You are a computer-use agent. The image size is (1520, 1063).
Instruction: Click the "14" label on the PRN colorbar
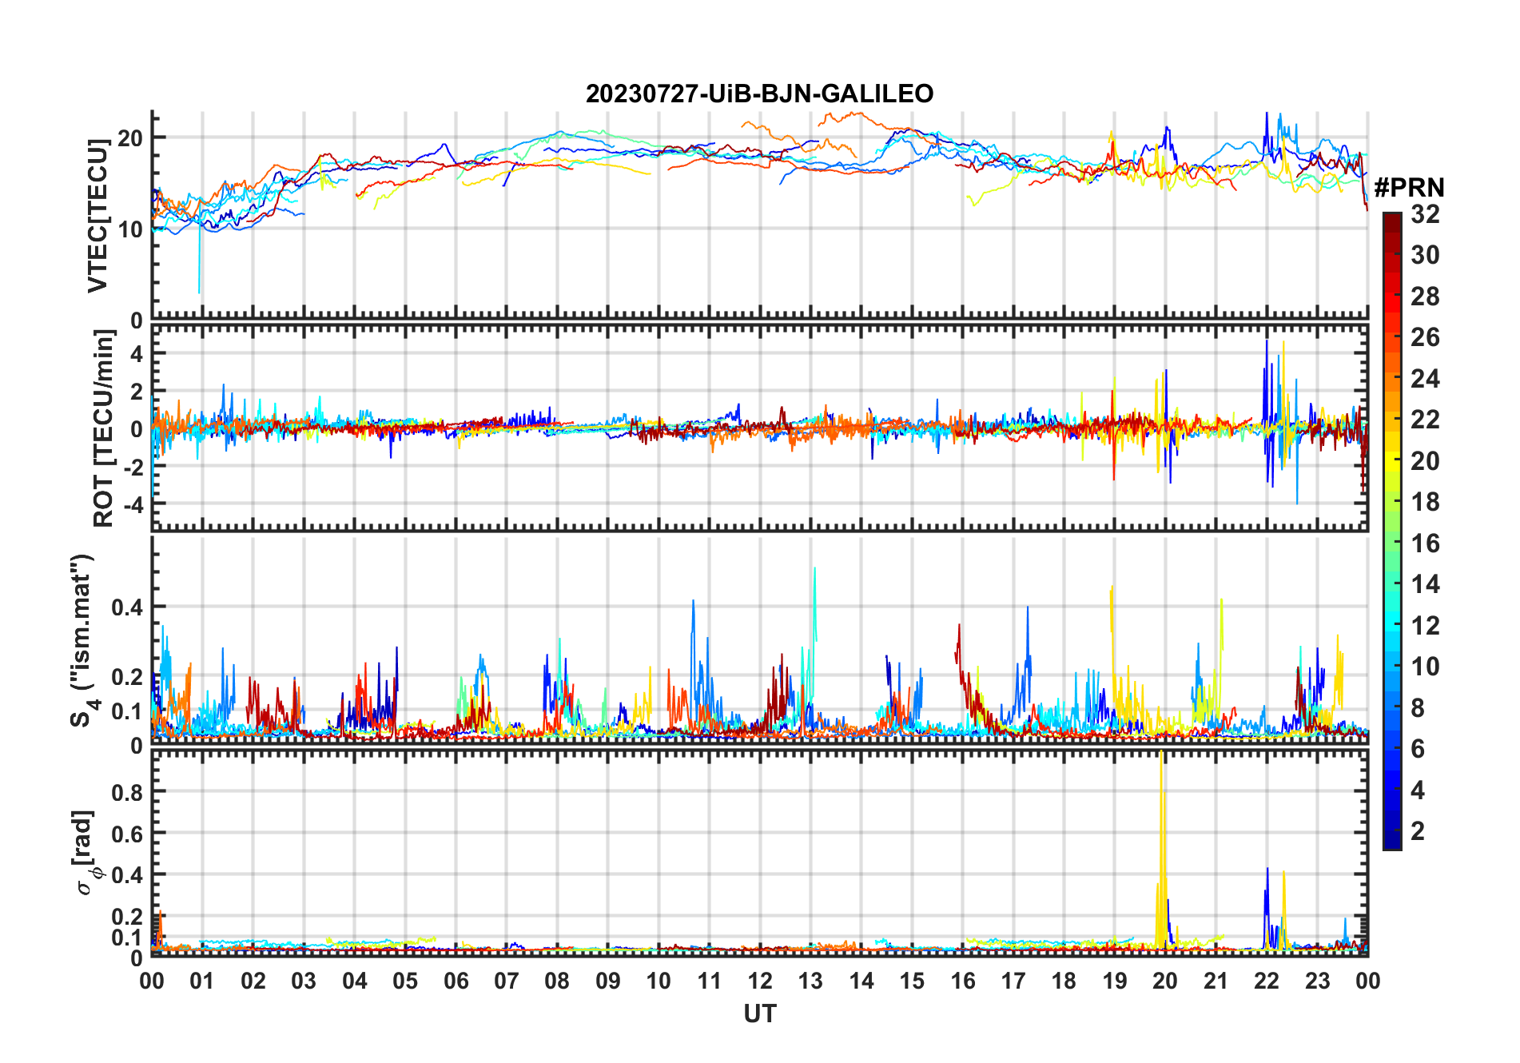click(1425, 584)
